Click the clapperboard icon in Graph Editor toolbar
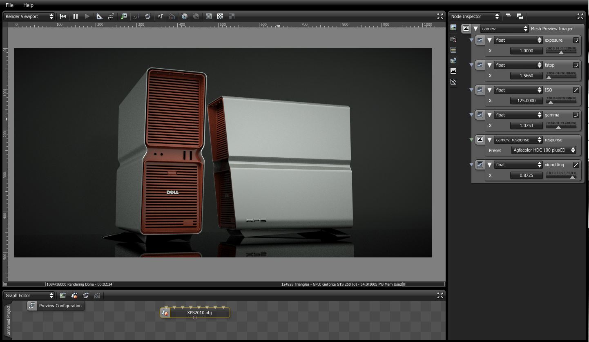This screenshot has width=589, height=342. [62, 295]
